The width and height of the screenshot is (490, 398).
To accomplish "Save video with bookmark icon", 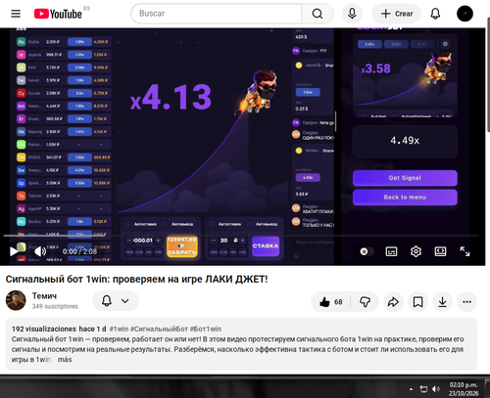I will [x=417, y=302].
